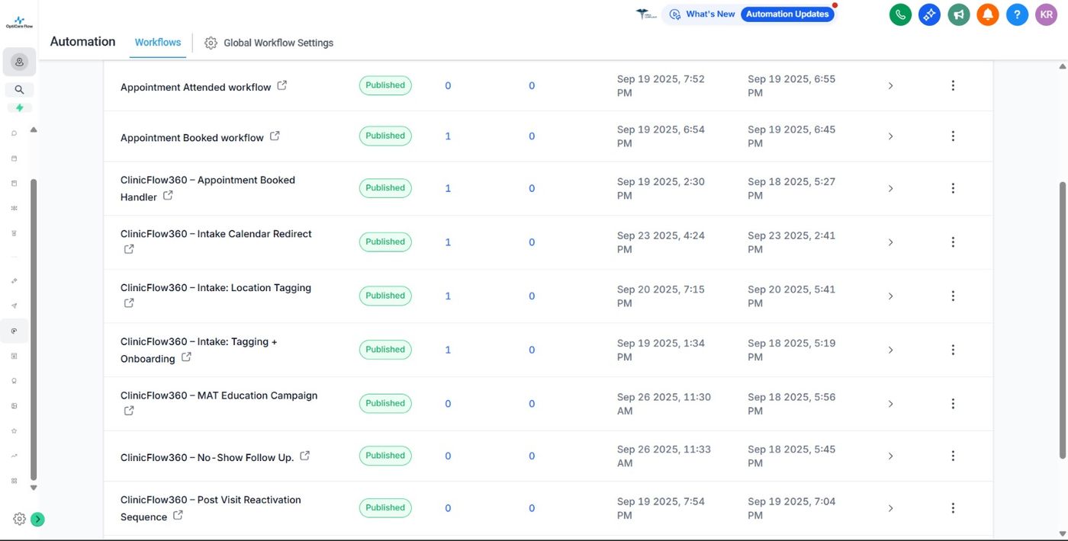Click the blue sparkle assistant icon
This screenshot has width=1068, height=541.
[x=929, y=14]
